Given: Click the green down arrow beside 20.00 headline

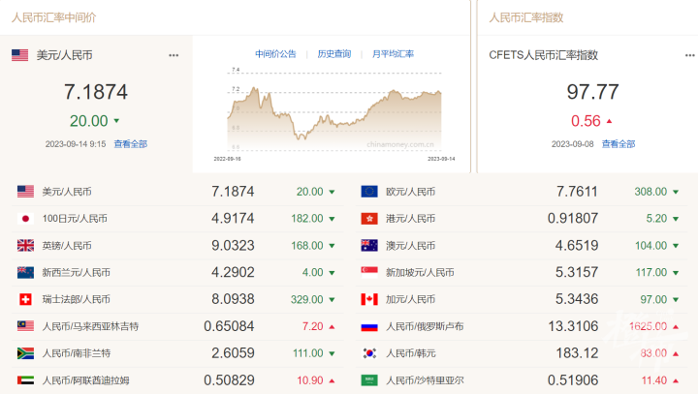Looking at the screenshot, I should [x=116, y=121].
